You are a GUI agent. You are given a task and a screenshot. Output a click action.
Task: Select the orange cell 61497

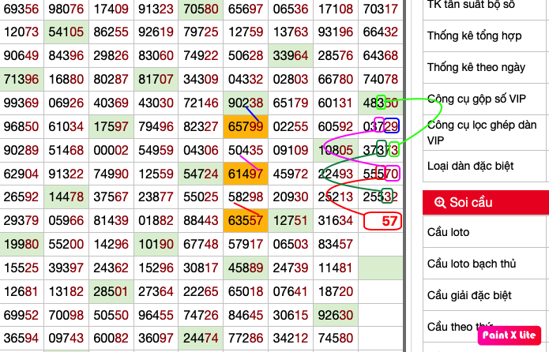tap(246, 174)
